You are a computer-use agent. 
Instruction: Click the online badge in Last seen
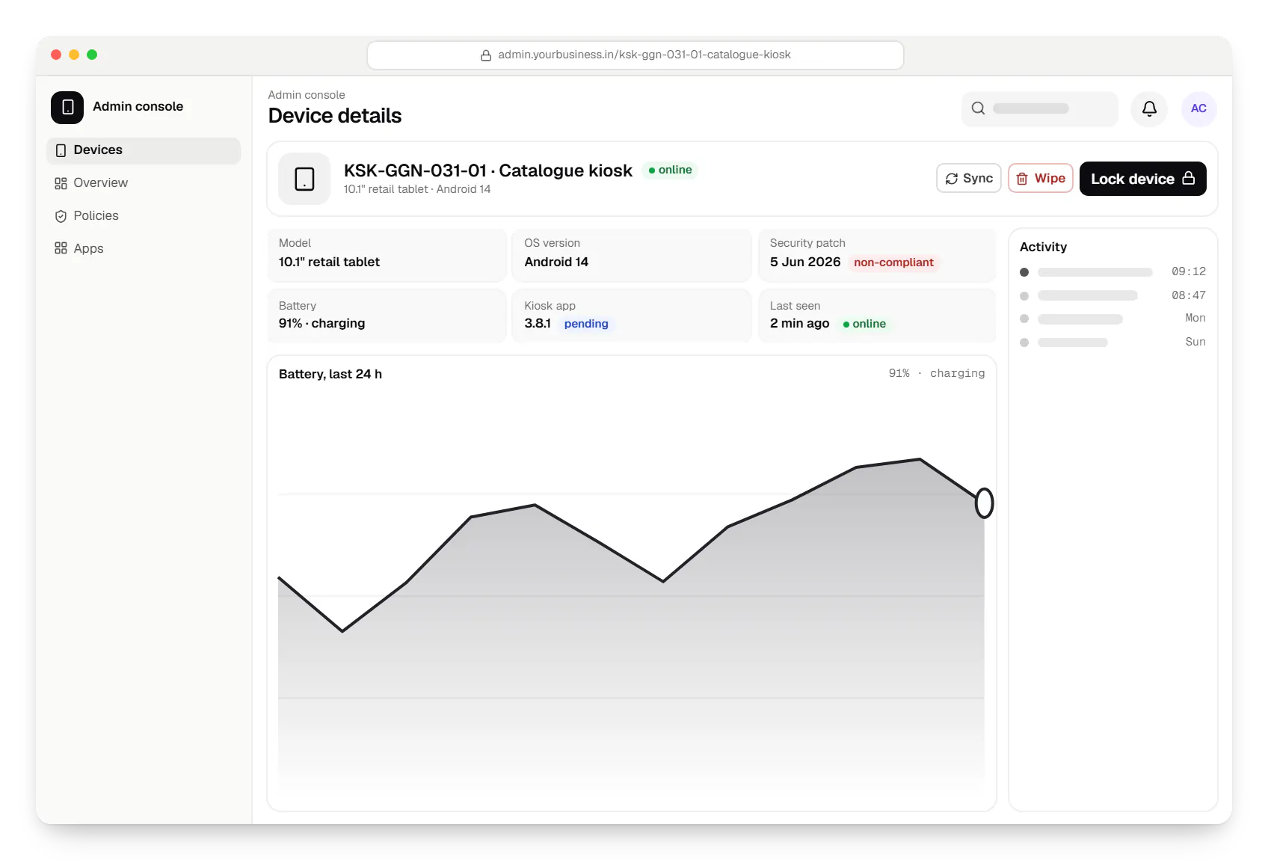(864, 324)
